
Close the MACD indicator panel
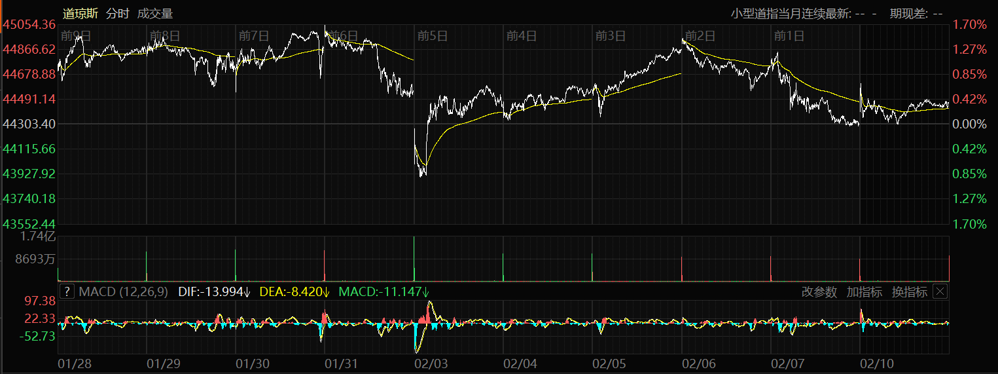pyautogui.click(x=940, y=291)
